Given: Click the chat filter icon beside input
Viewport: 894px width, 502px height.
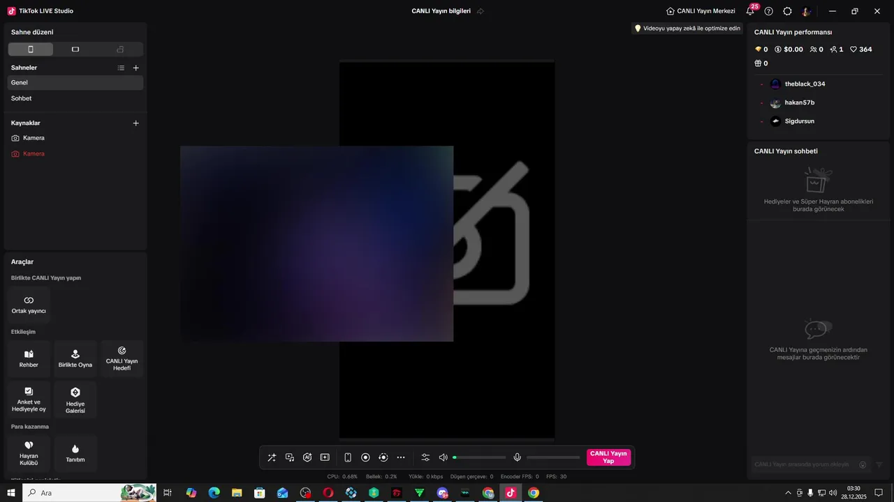Looking at the screenshot, I should (879, 464).
